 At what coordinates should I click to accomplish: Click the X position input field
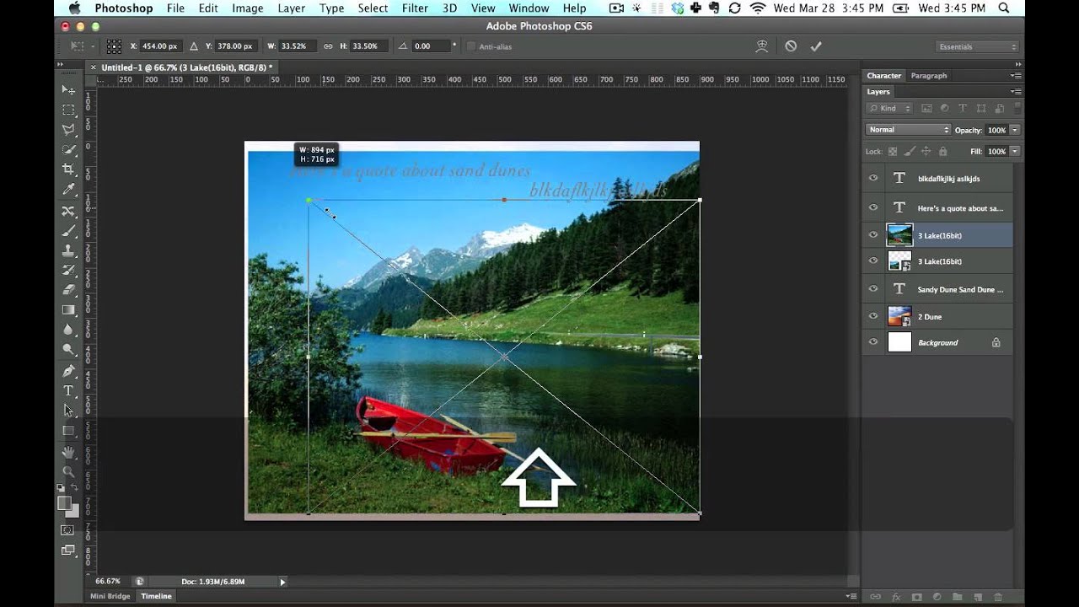(x=159, y=46)
